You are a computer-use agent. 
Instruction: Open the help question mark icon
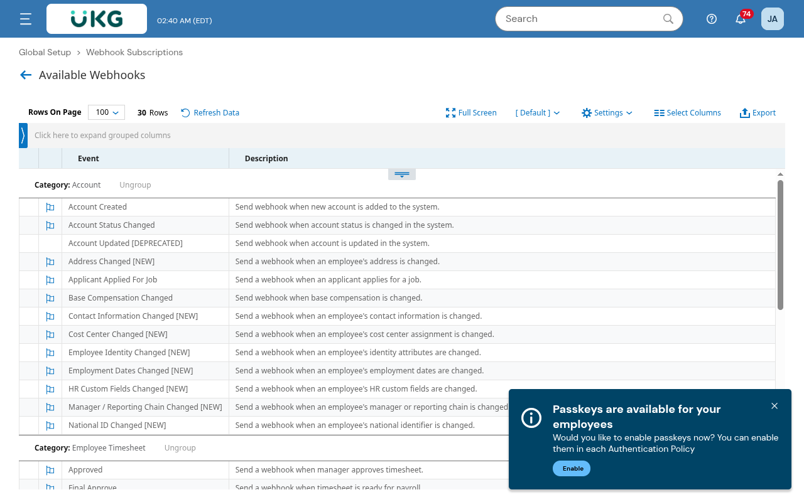(x=712, y=19)
